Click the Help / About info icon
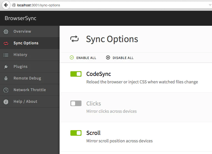 coord(6,102)
